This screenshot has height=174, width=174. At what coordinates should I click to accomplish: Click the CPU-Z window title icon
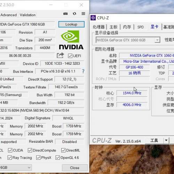(x=93, y=18)
